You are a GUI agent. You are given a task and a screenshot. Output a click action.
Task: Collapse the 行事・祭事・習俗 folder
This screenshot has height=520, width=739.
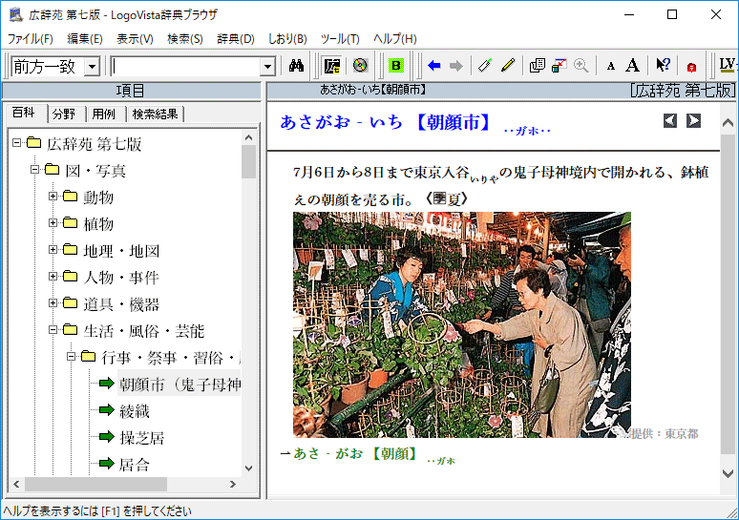point(71,357)
